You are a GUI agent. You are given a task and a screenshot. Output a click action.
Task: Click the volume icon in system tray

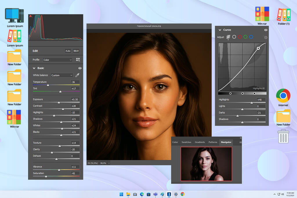click(x=282, y=194)
